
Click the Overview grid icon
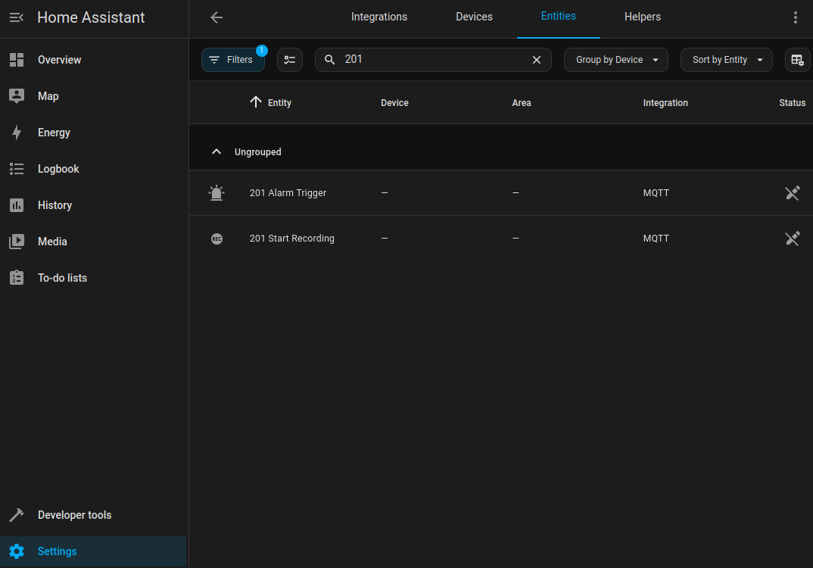coord(17,60)
